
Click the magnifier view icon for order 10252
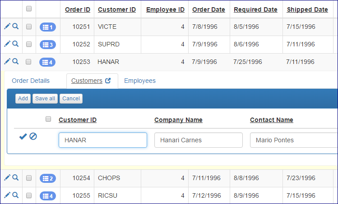click(x=15, y=44)
